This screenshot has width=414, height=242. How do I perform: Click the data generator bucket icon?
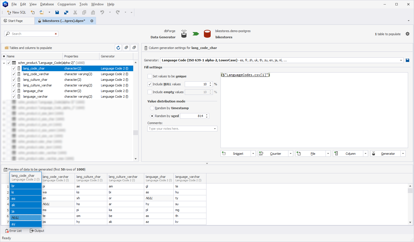point(184,34)
